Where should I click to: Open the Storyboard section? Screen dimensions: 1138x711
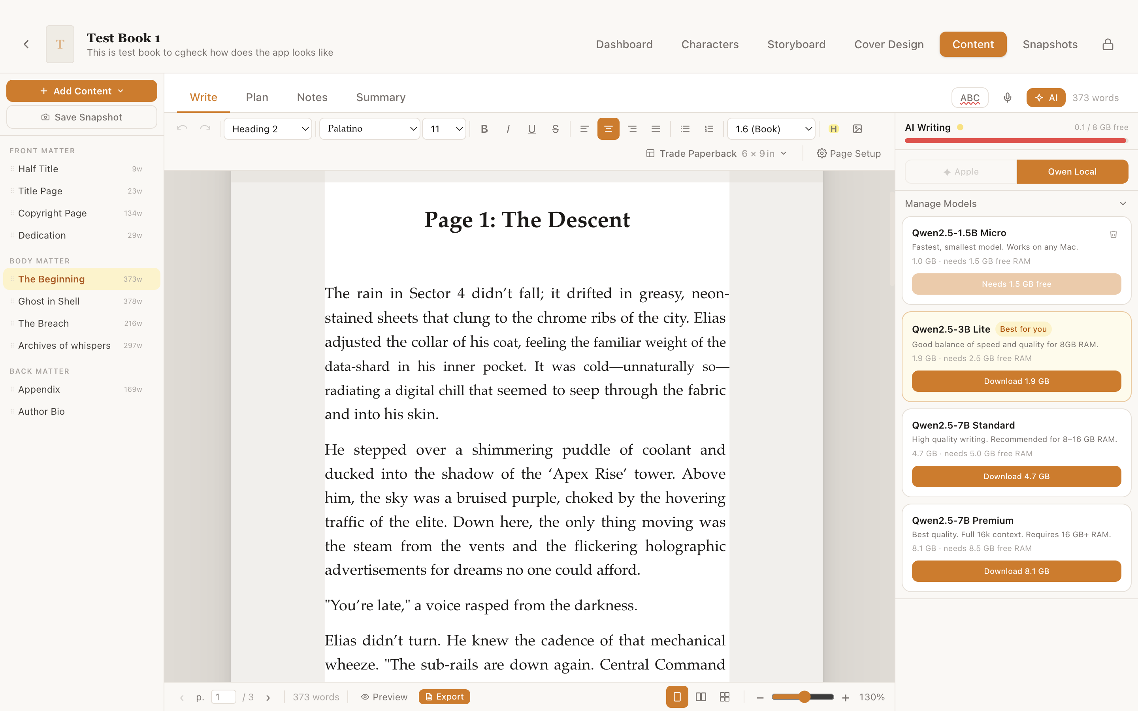pyautogui.click(x=796, y=44)
